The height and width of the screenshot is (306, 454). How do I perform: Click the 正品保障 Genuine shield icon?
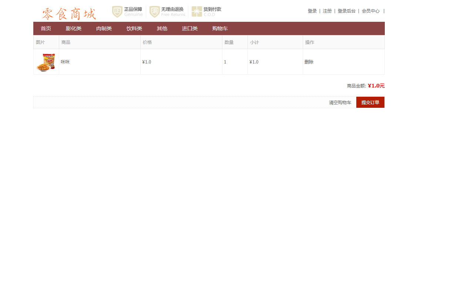coord(117,12)
